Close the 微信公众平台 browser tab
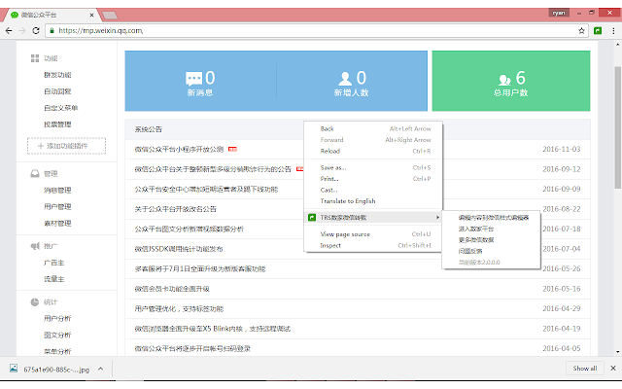 tap(91, 15)
